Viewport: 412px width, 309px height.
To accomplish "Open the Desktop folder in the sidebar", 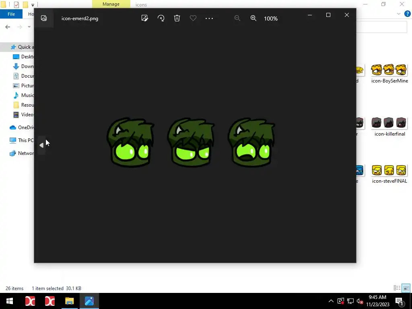I will [x=23, y=57].
